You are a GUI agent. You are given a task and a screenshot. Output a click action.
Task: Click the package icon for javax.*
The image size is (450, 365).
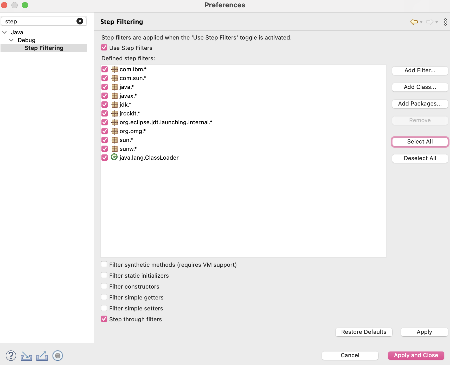114,96
